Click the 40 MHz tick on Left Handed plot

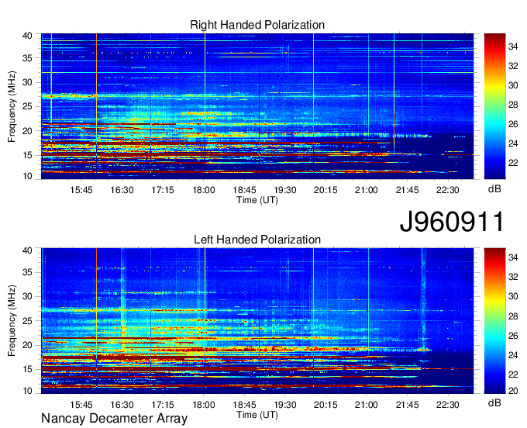[27, 250]
